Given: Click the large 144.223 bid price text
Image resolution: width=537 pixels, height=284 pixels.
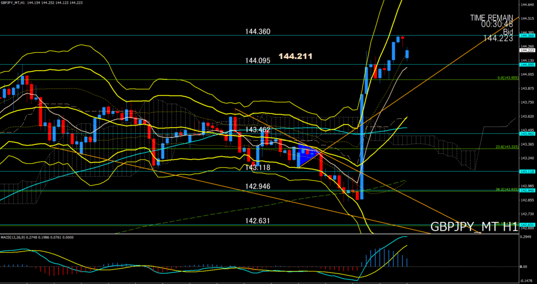Looking at the screenshot, I should (x=498, y=39).
